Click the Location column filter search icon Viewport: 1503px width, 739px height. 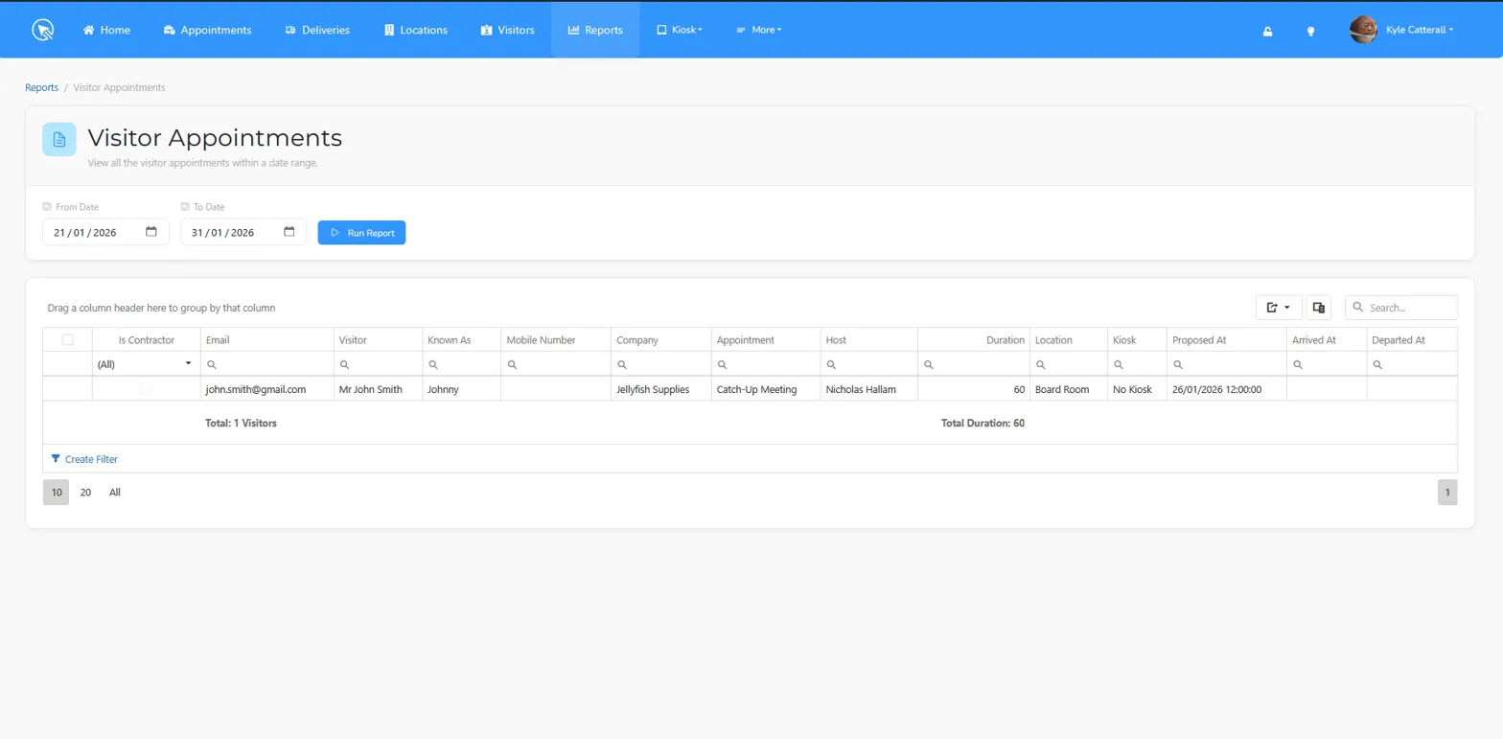point(1041,364)
